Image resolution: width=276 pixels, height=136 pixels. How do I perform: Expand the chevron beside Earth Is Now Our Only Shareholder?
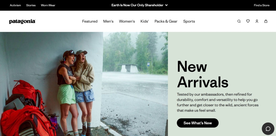166,5
